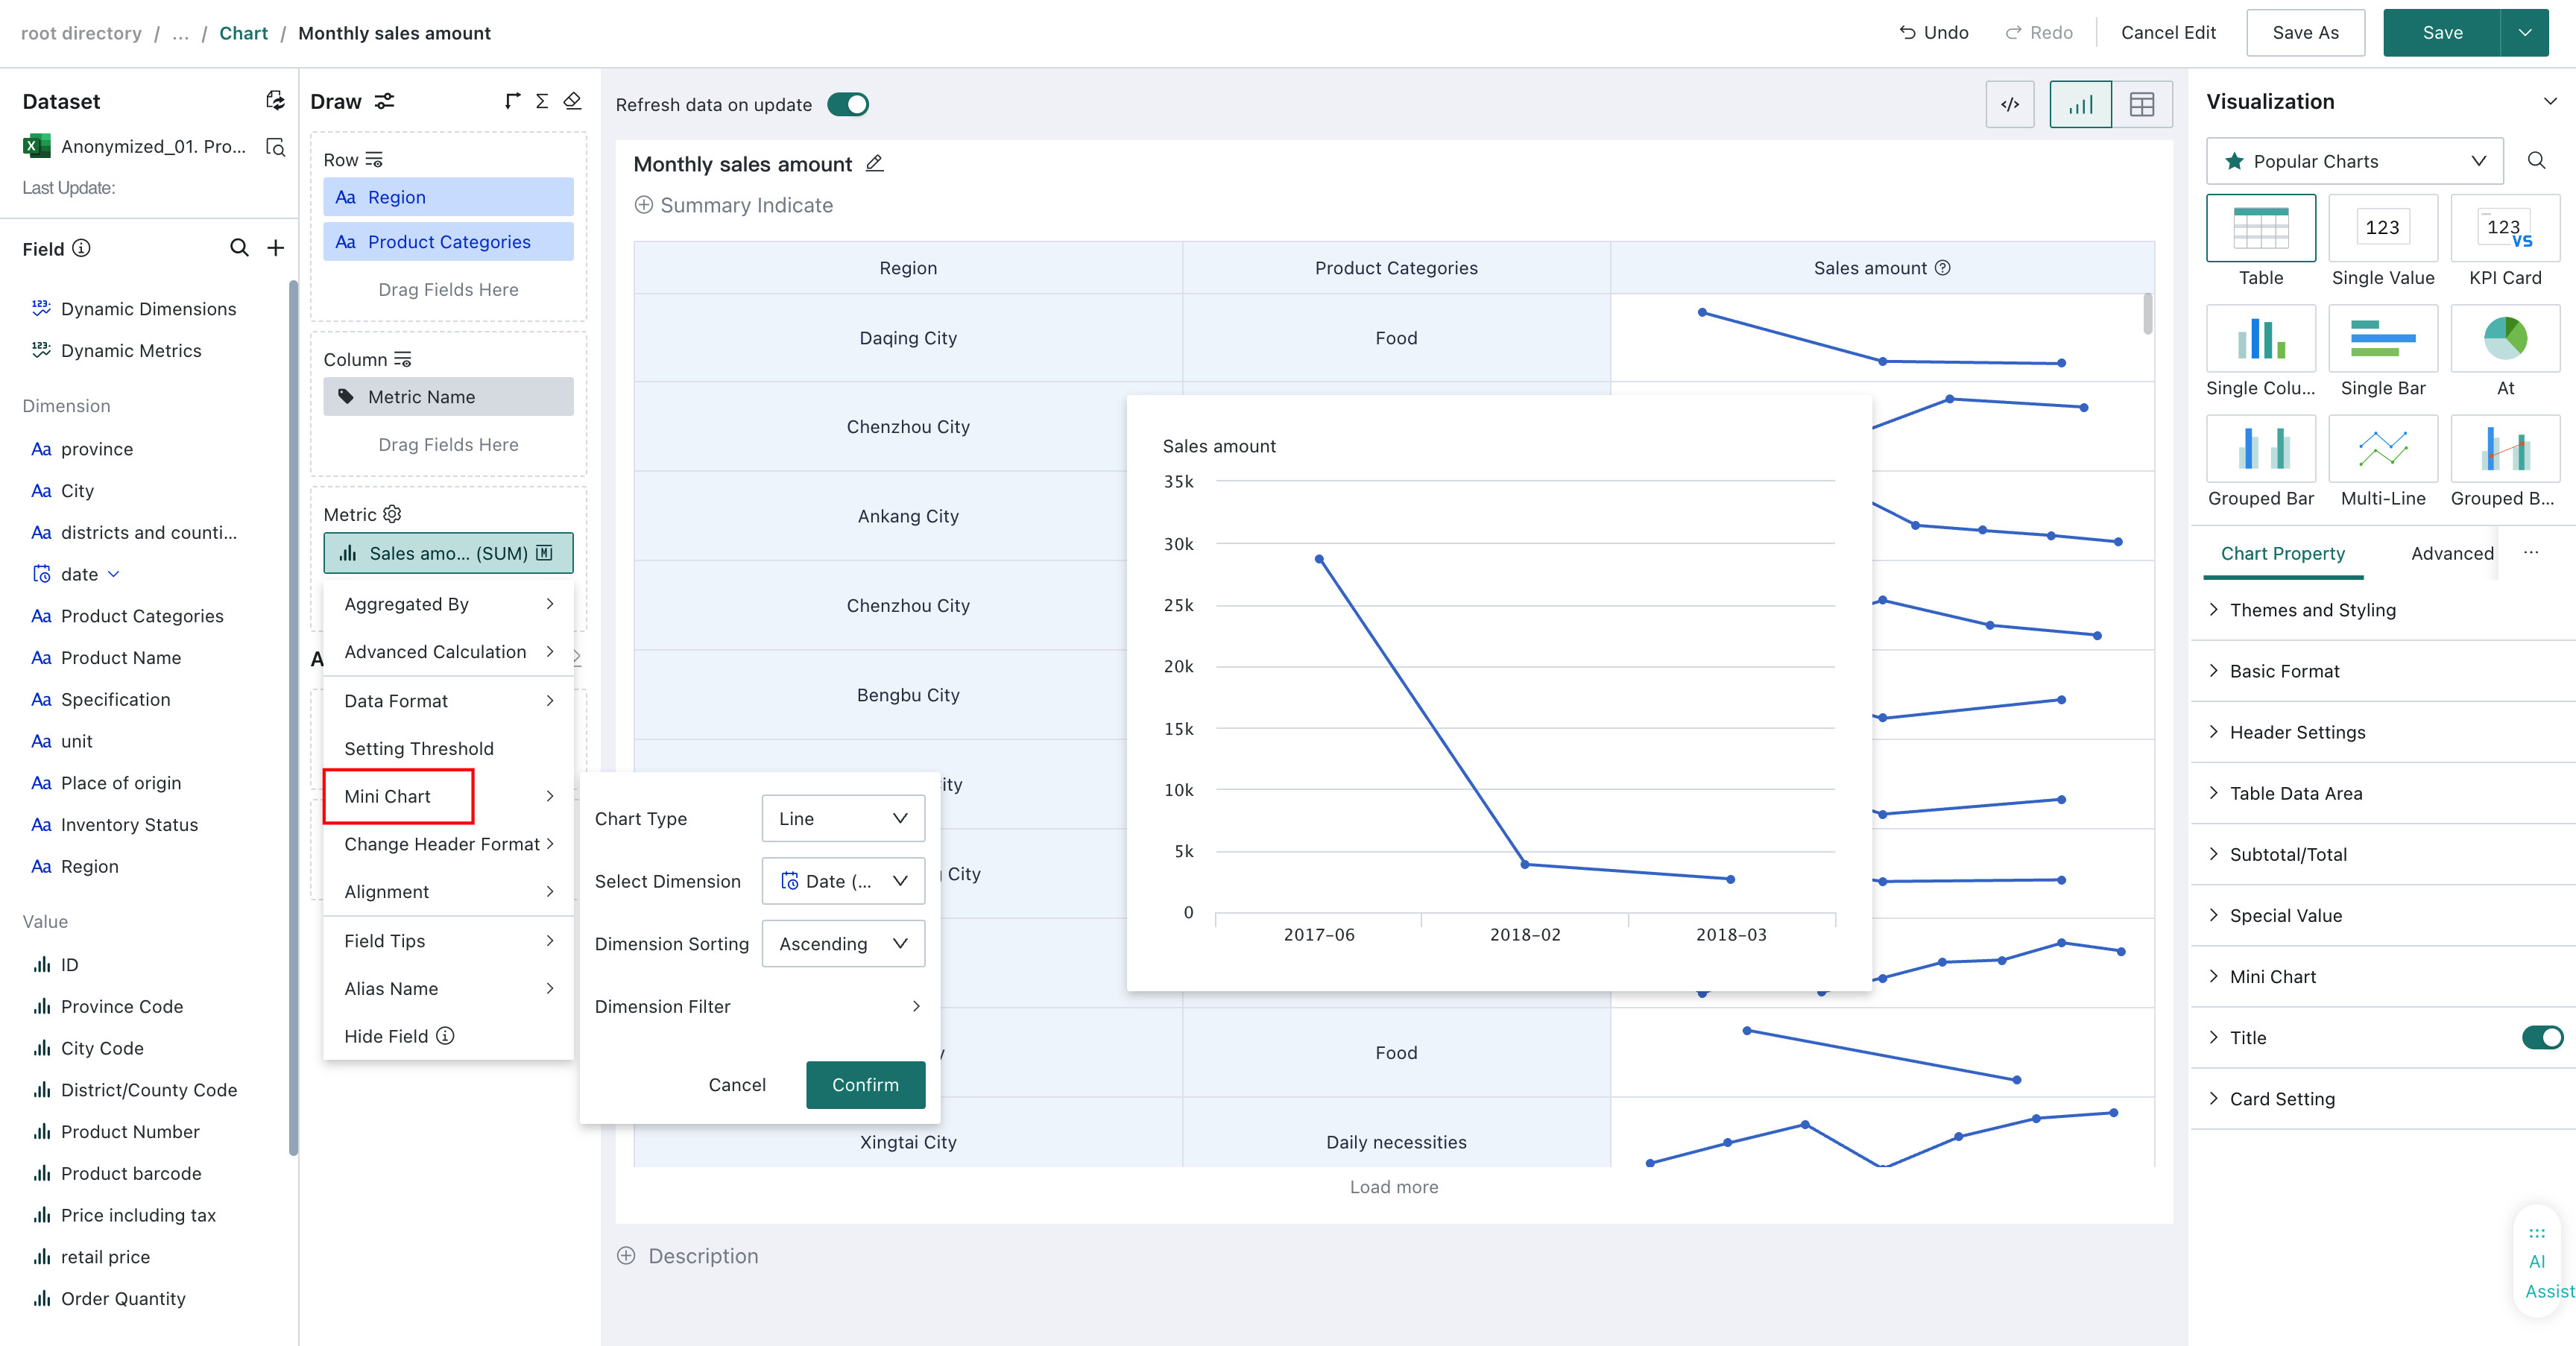This screenshot has height=1346, width=2576.
Task: Open the Chart Type Line dropdown
Action: 843,818
